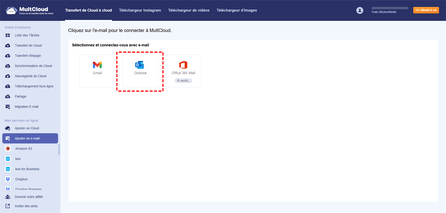Click the Trafic:0Bytes/Illimité text
The width and height of the screenshot is (446, 213).
[384, 12]
